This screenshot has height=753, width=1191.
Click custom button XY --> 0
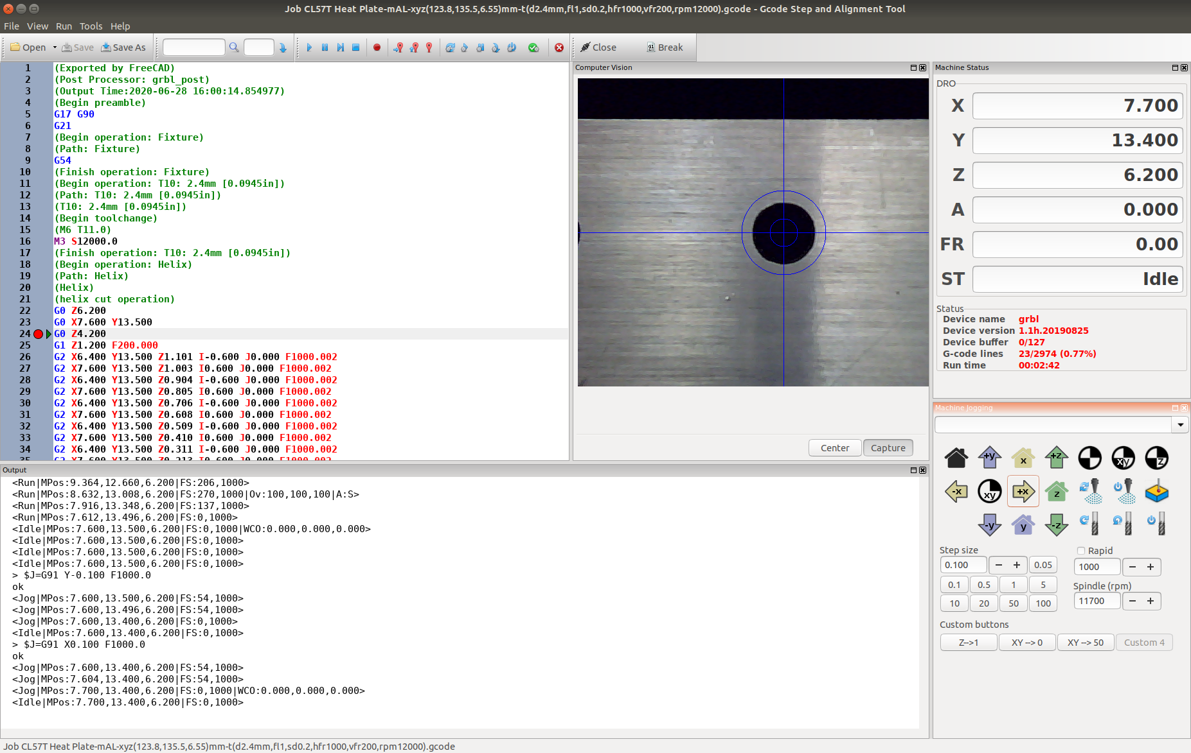click(1027, 643)
